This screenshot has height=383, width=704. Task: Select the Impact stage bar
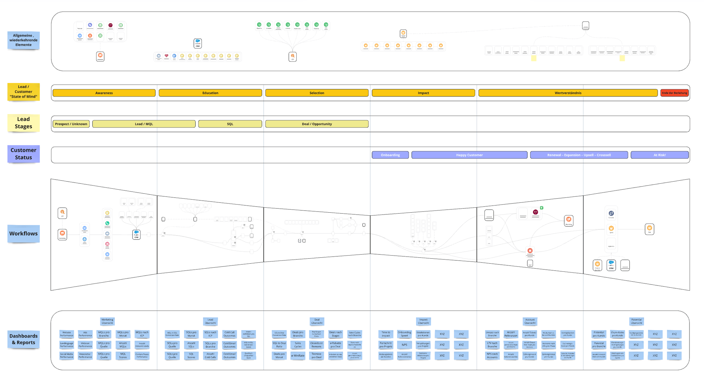[423, 93]
